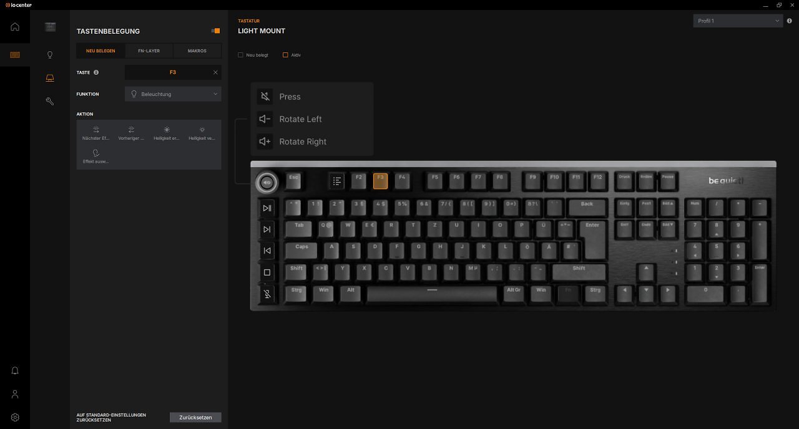Toggle the Tastenbelegung orange switch
The height and width of the screenshot is (429, 799).
pyautogui.click(x=215, y=31)
